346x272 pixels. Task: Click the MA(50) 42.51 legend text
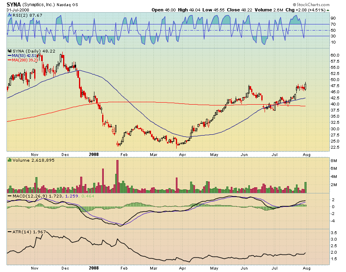coord(24,56)
